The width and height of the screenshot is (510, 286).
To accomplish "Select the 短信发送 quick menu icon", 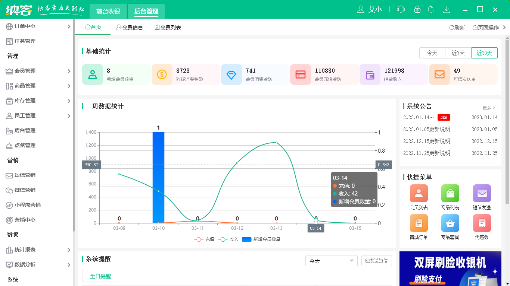I will coord(482,193).
